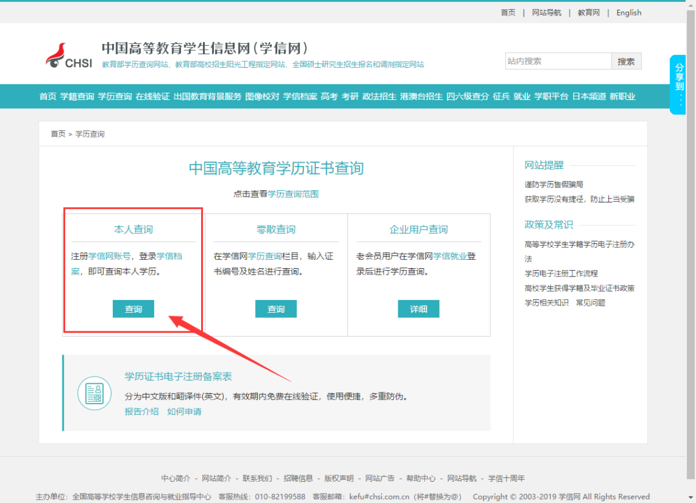Select 四六级查分 in the navigation bar
Screen dimensions: 696x503
(467, 97)
